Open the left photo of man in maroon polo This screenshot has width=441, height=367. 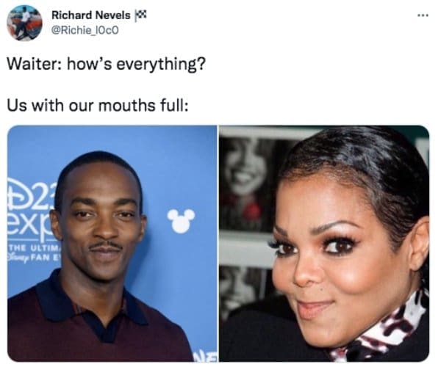(x=112, y=243)
